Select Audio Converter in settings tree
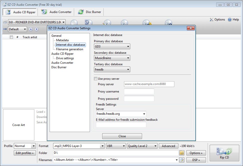 tap(62, 63)
